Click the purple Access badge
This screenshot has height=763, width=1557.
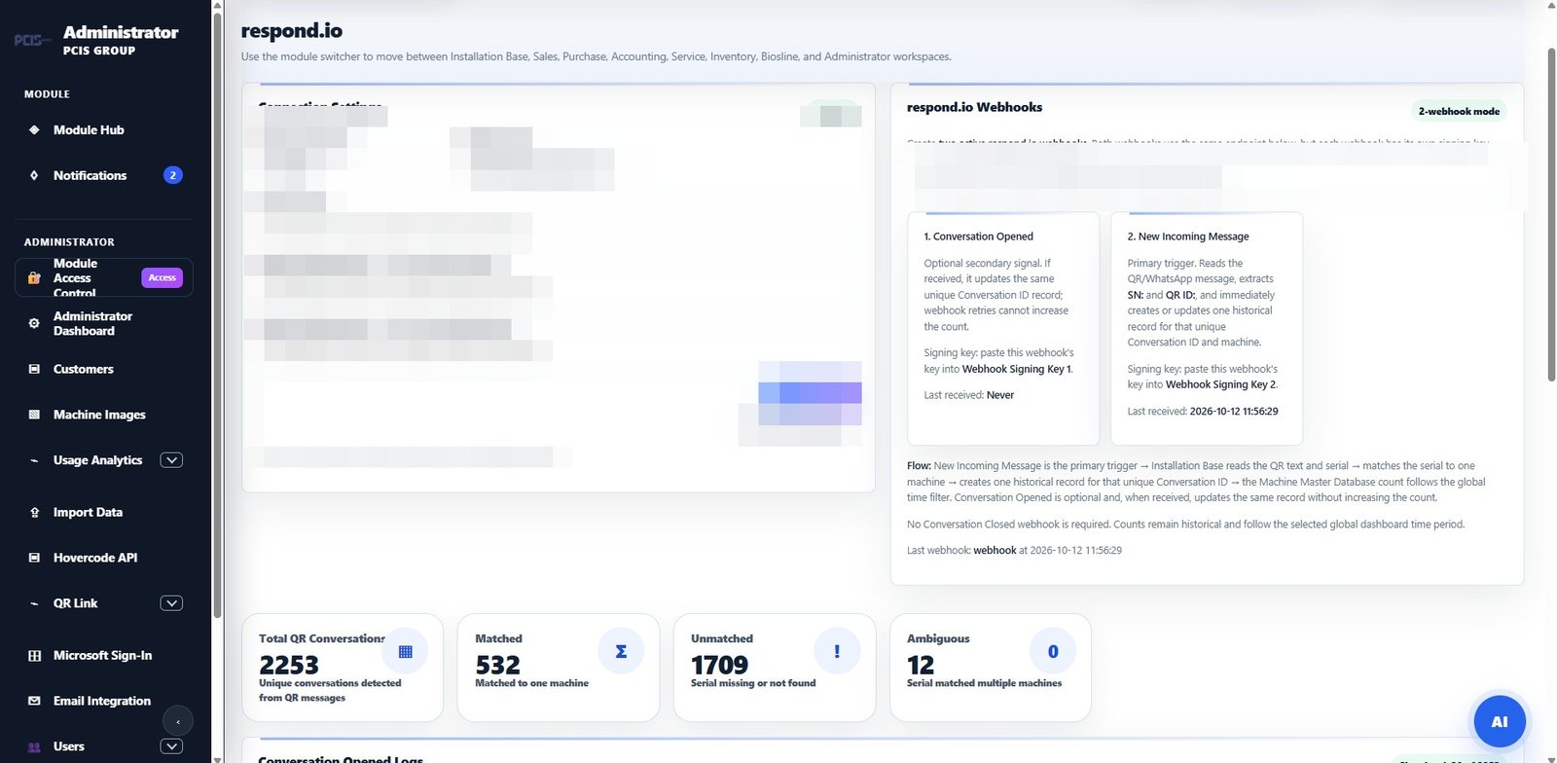click(162, 278)
